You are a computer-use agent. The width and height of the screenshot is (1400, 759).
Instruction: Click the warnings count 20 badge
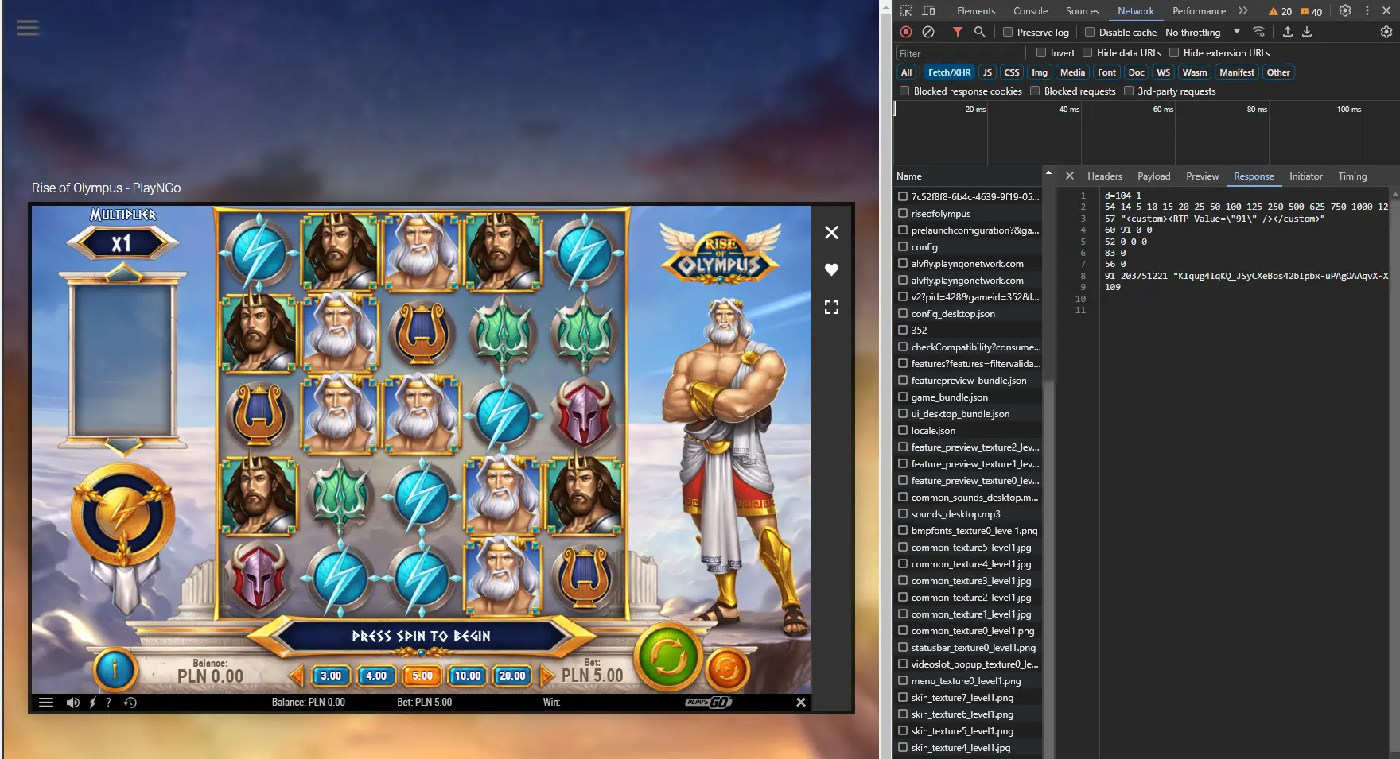[x=1280, y=11]
